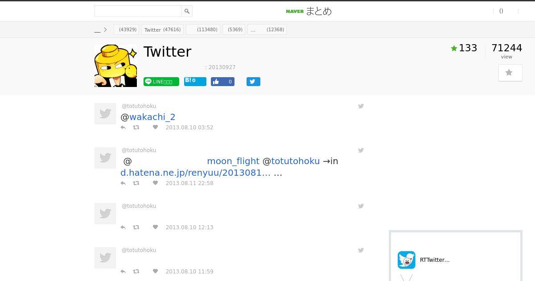Open the d.hatena.ne.jp/renyuu link
Image resolution: width=535 pixels, height=281 pixels.
(195, 173)
